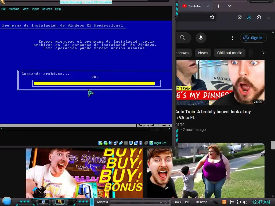The height and width of the screenshot is (206, 275).
Task: Open the Machine menu in VirtualBox
Action: 14,9
